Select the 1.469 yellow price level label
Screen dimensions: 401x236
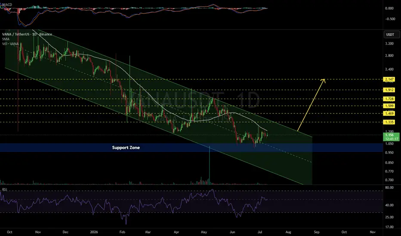(x=389, y=113)
